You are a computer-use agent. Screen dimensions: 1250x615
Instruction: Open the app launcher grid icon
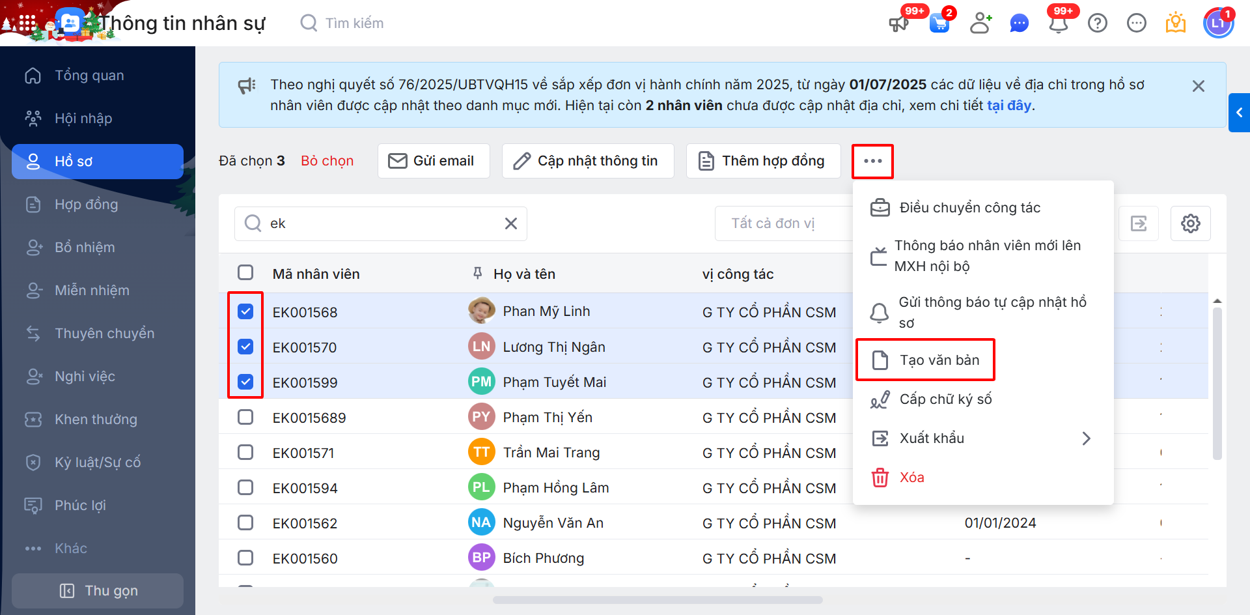click(27, 23)
